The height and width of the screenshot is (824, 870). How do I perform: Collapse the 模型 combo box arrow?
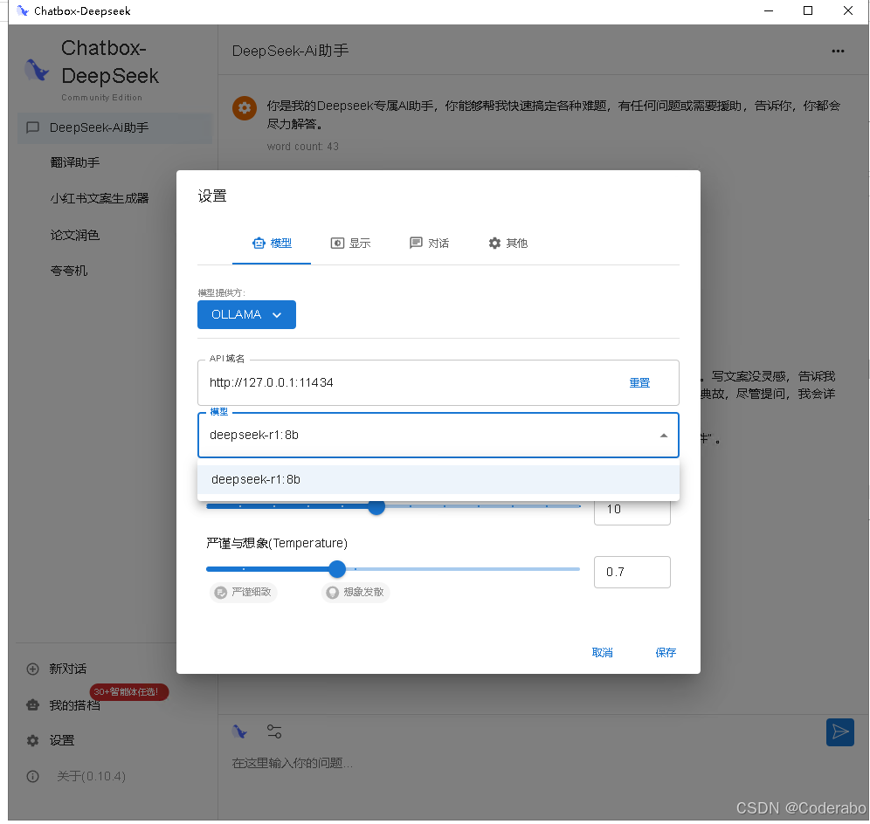pyautogui.click(x=663, y=436)
